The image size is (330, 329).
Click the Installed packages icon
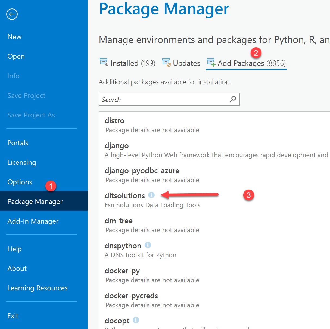(x=104, y=62)
